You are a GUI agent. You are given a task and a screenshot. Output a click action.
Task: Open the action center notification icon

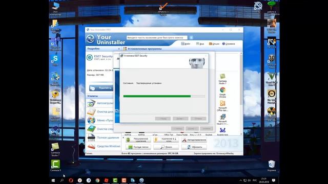pos(273,180)
